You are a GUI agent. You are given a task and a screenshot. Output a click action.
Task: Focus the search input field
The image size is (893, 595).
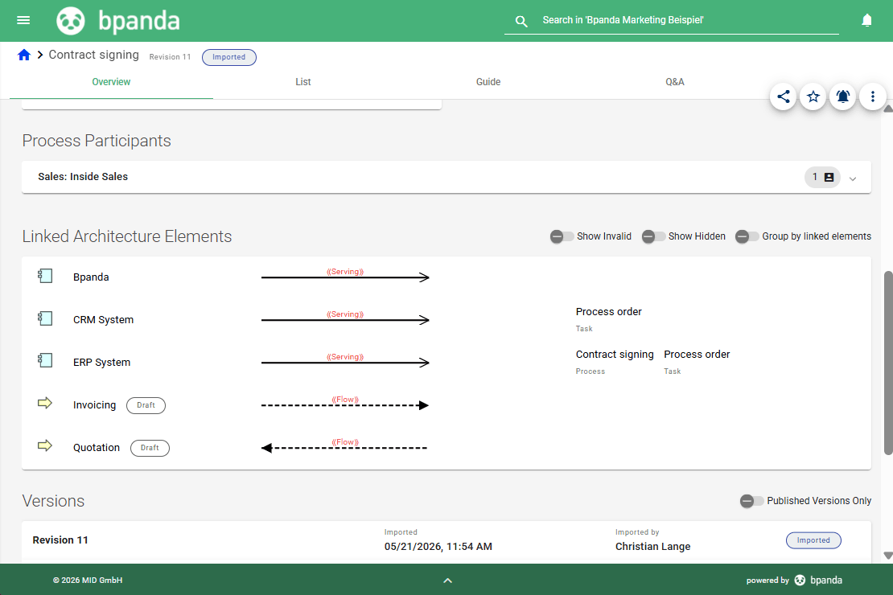pyautogui.click(x=689, y=20)
